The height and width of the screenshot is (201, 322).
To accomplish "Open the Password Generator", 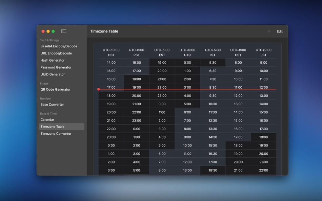I will [55, 67].
